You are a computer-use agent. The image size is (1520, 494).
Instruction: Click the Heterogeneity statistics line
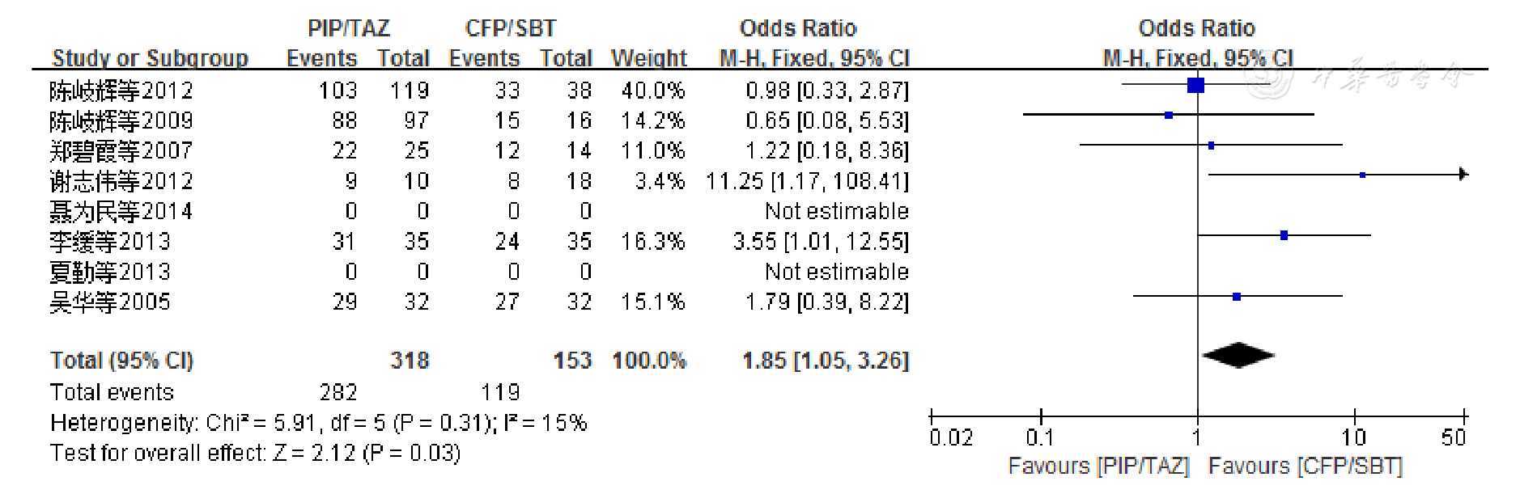[318, 423]
